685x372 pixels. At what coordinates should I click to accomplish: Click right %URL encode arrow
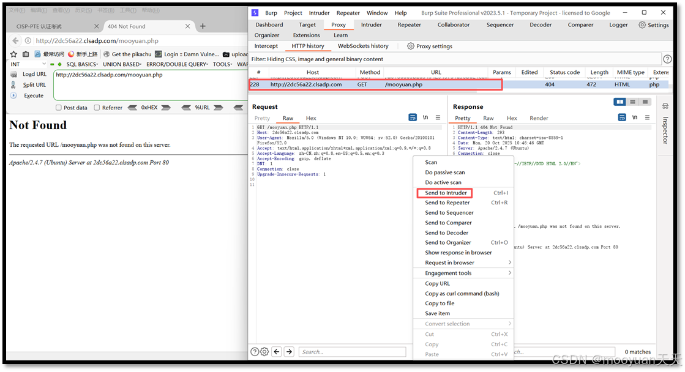point(219,108)
